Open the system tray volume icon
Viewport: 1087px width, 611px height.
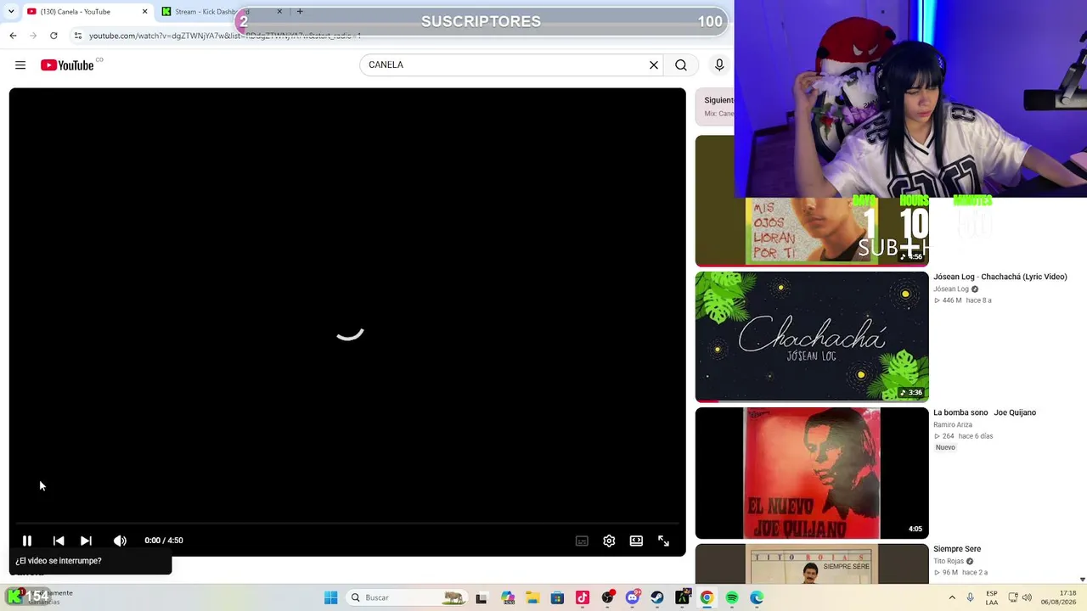tap(1027, 597)
